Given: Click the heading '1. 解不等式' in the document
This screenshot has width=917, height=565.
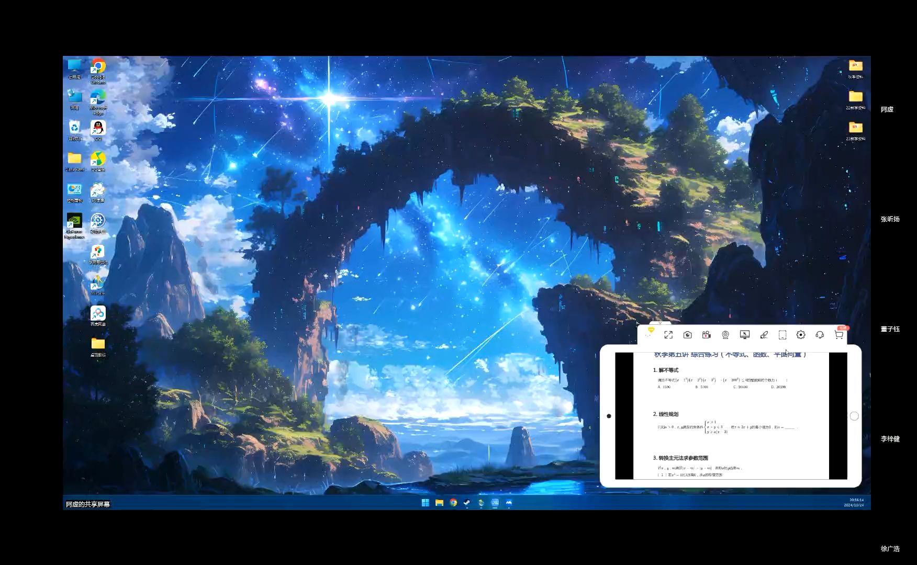Looking at the screenshot, I should click(666, 370).
